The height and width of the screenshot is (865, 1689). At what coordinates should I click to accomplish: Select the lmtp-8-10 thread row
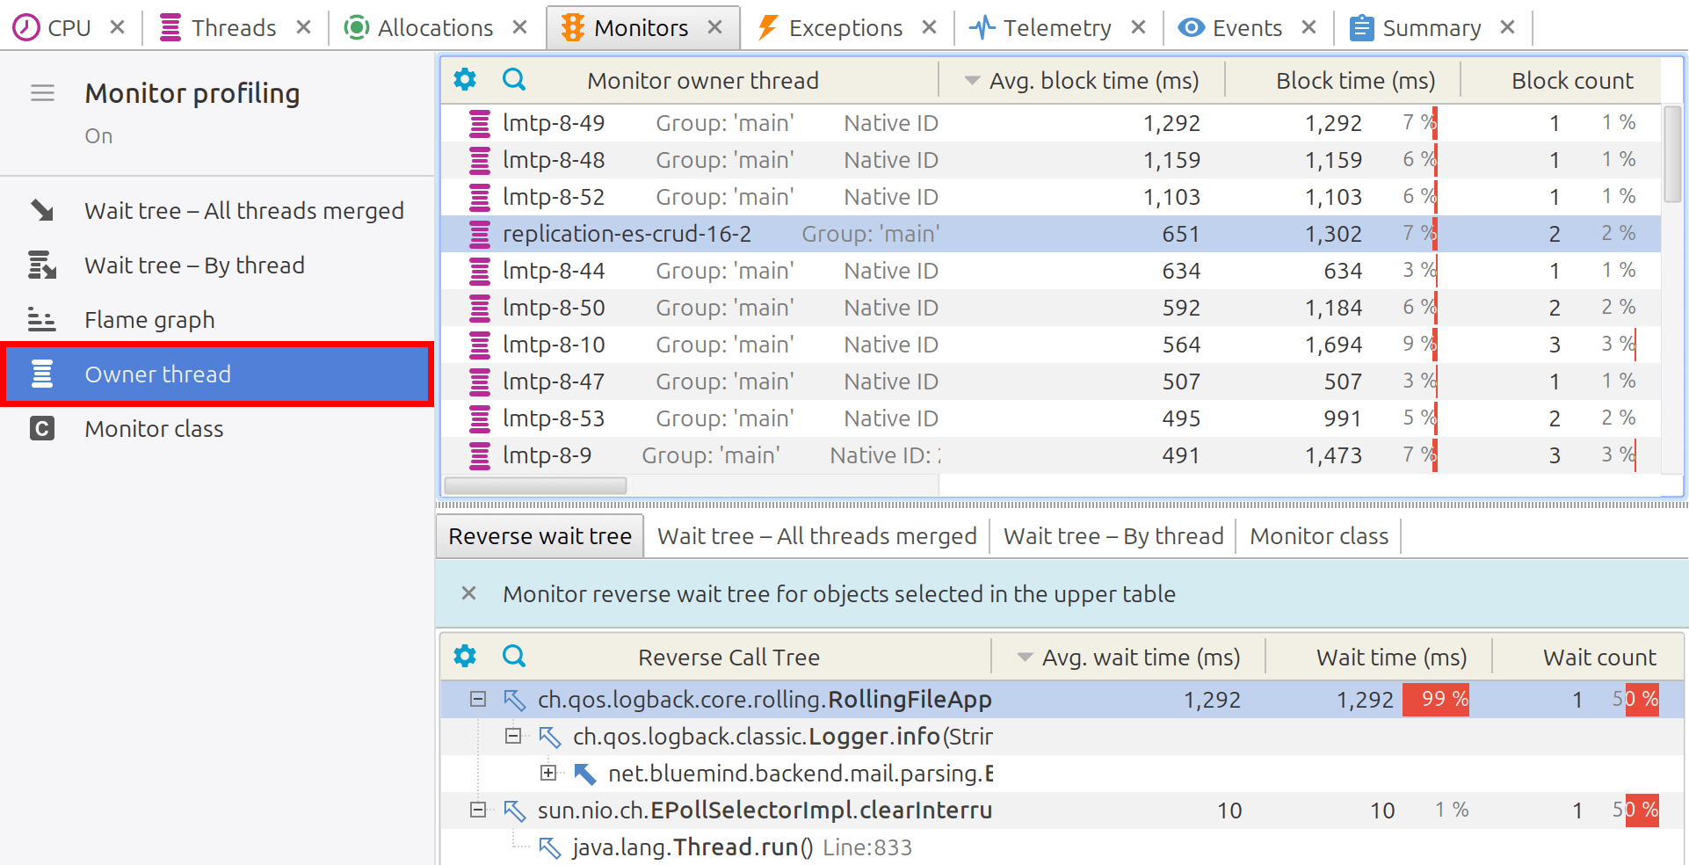coord(1051,345)
